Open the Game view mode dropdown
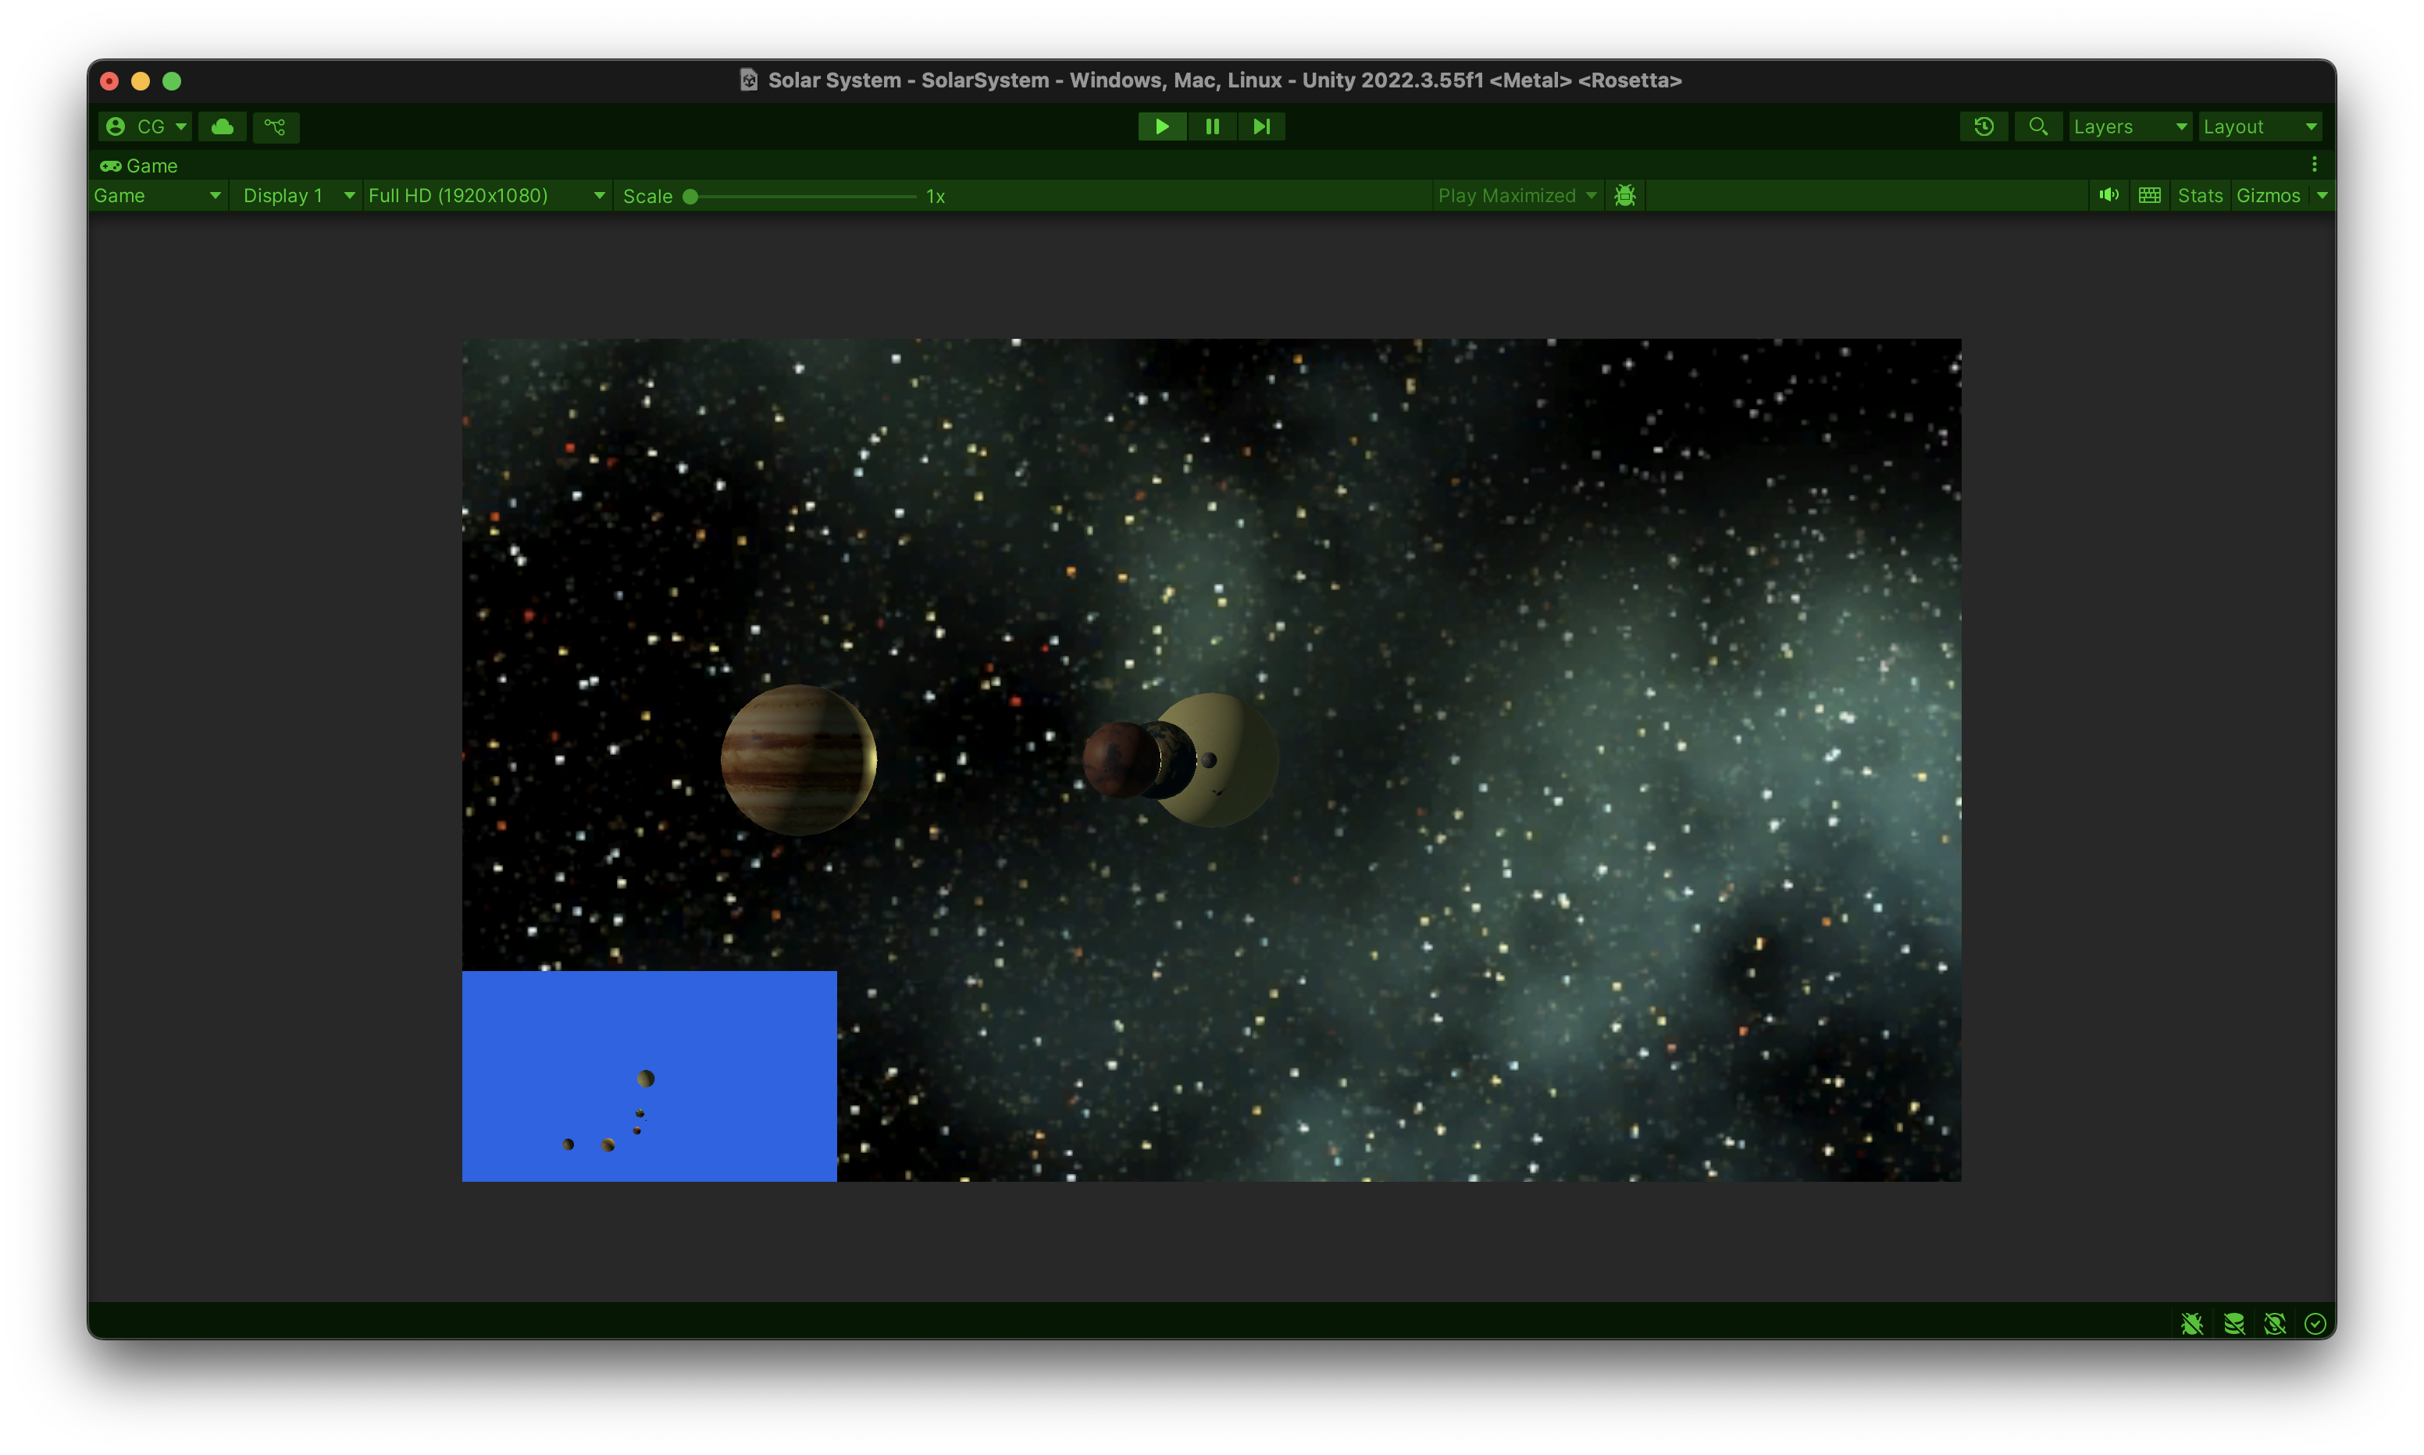Viewport: 2424px width, 1455px height. click(158, 196)
